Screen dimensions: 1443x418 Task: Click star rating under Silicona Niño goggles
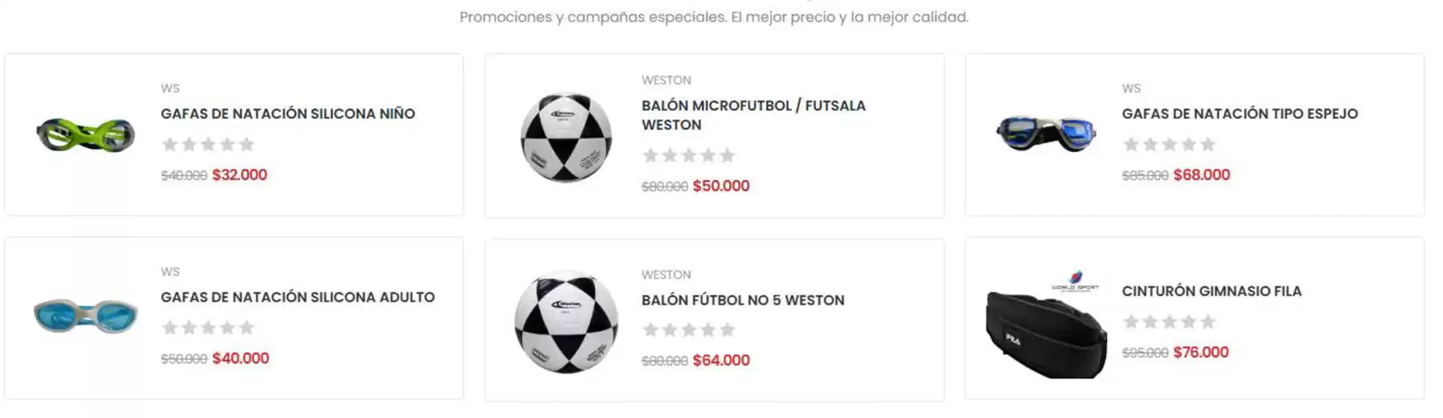tap(208, 144)
